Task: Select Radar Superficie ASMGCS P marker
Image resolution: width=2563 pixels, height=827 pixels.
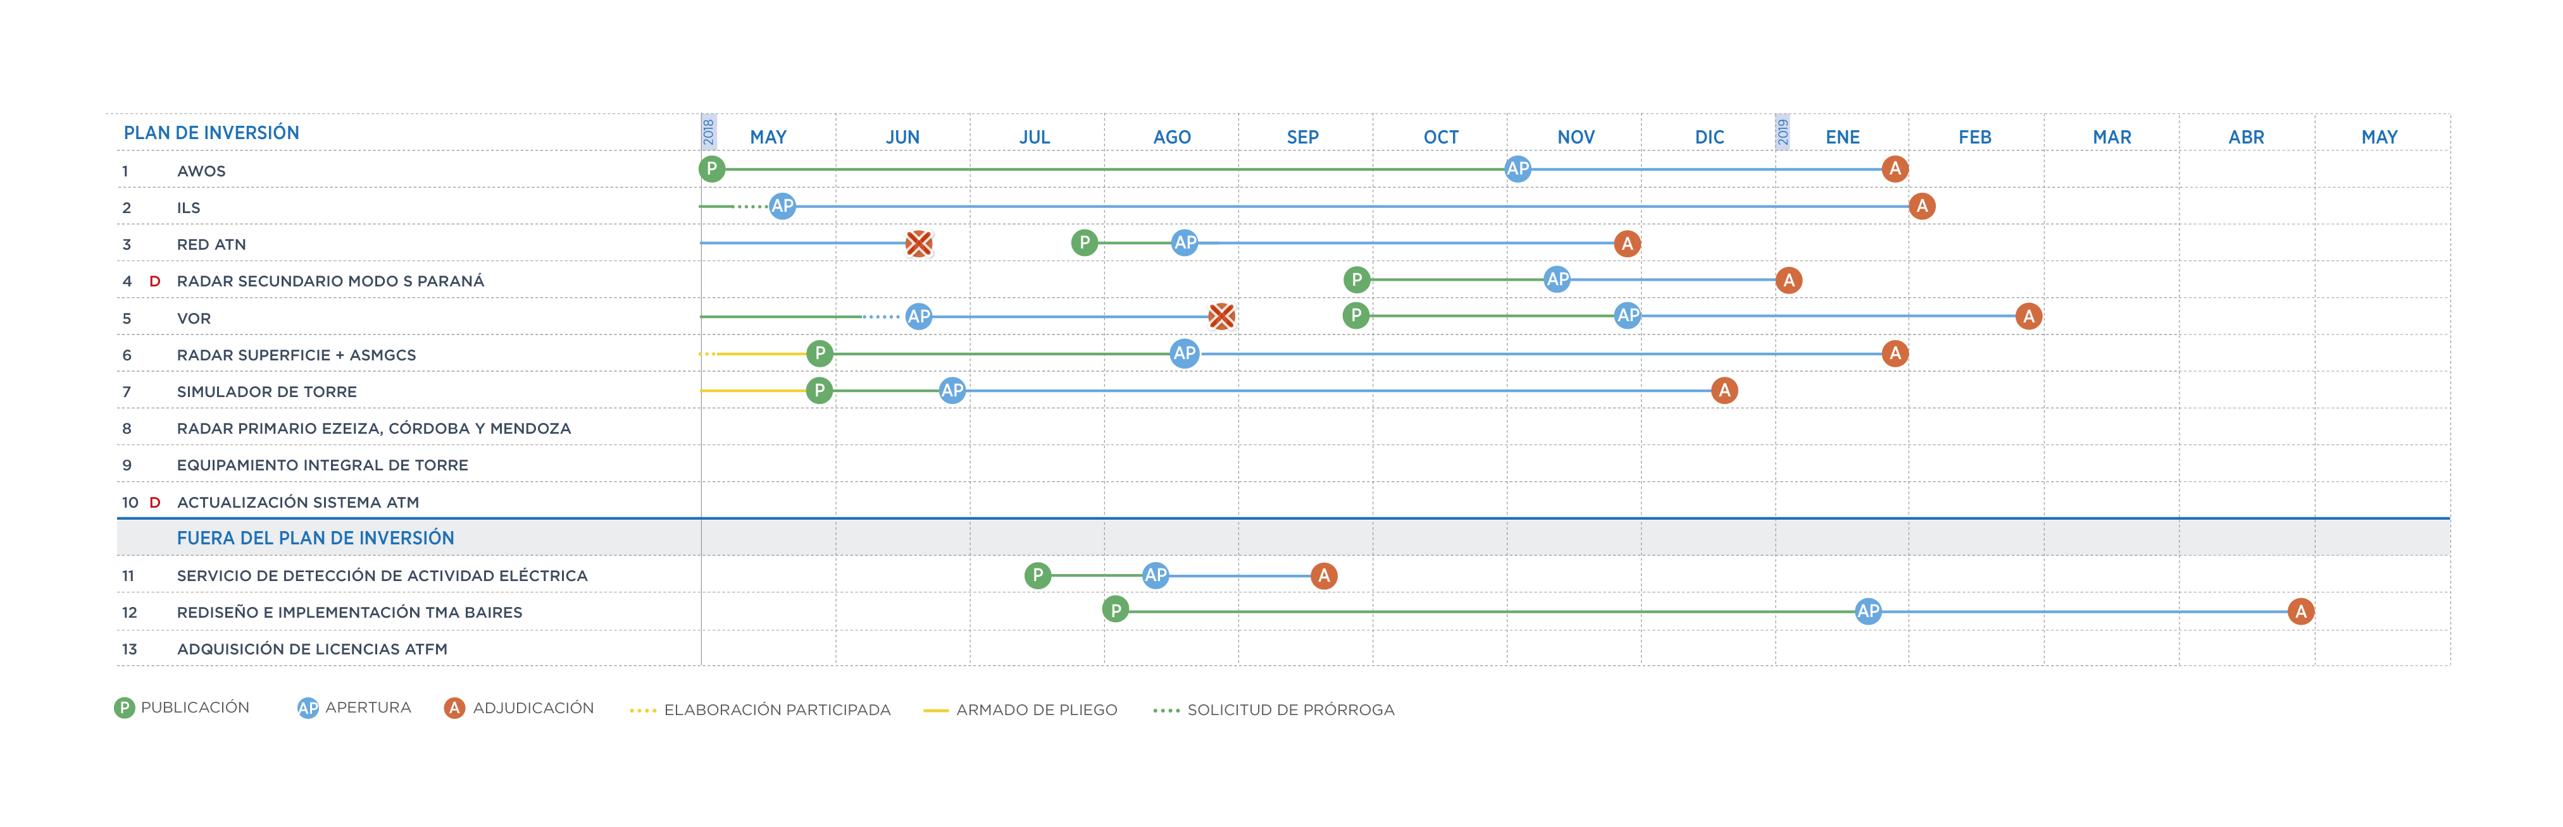Action: (x=819, y=353)
